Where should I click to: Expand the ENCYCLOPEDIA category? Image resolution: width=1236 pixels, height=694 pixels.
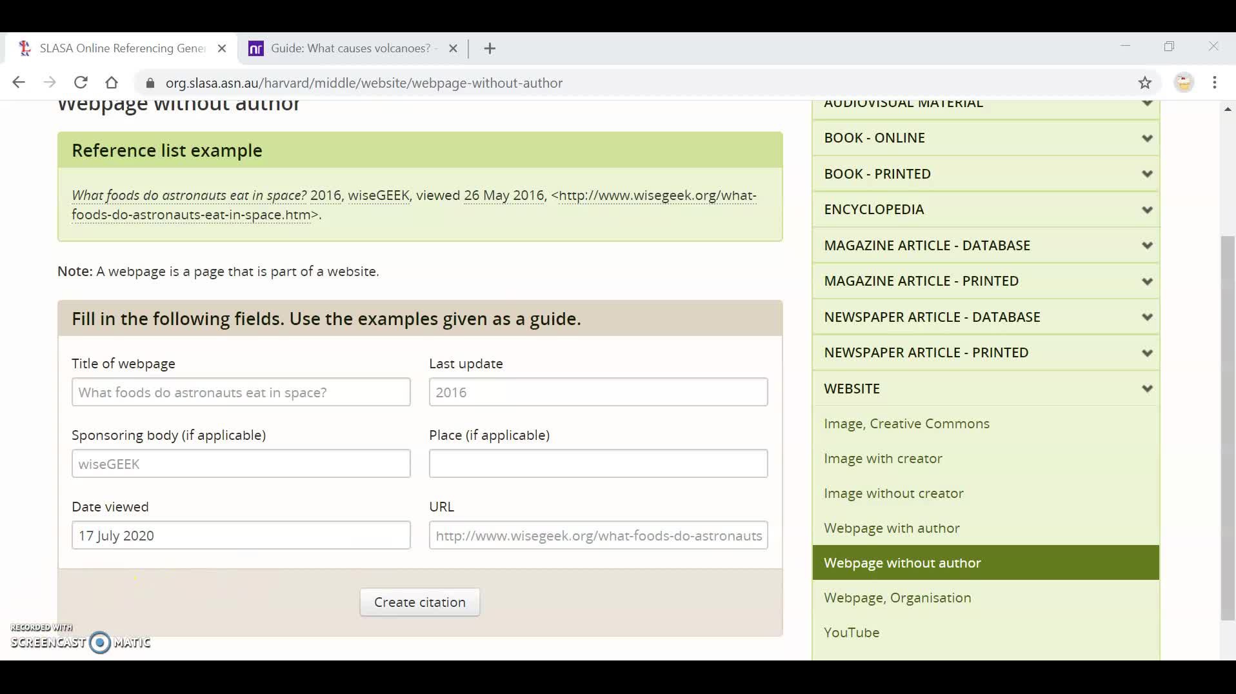985,209
